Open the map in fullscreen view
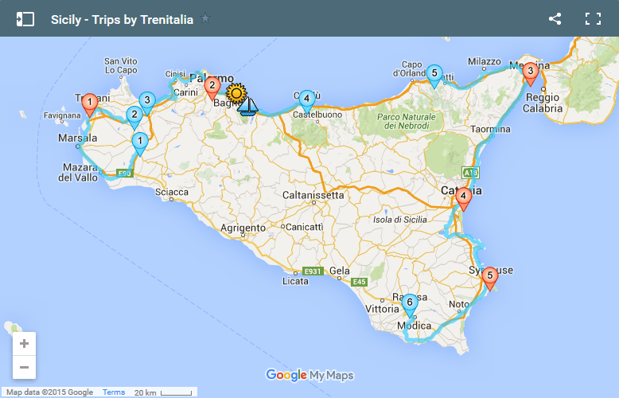619x398 pixels. [593, 19]
